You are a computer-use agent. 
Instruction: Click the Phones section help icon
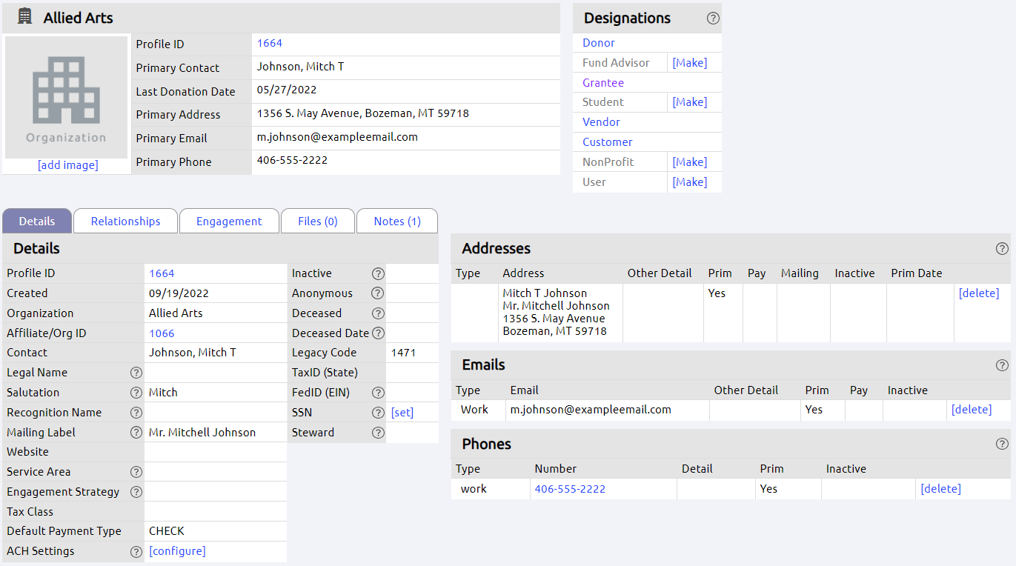(1002, 444)
